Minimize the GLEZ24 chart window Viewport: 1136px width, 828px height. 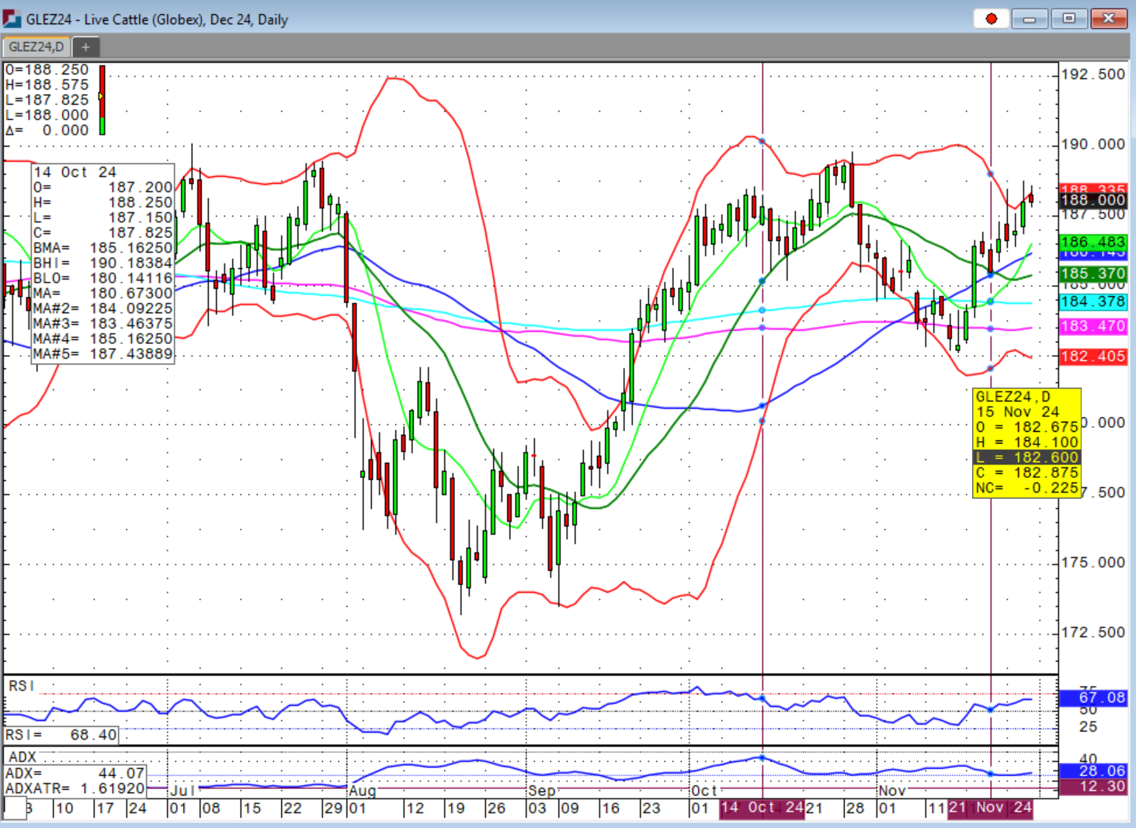tap(1030, 19)
